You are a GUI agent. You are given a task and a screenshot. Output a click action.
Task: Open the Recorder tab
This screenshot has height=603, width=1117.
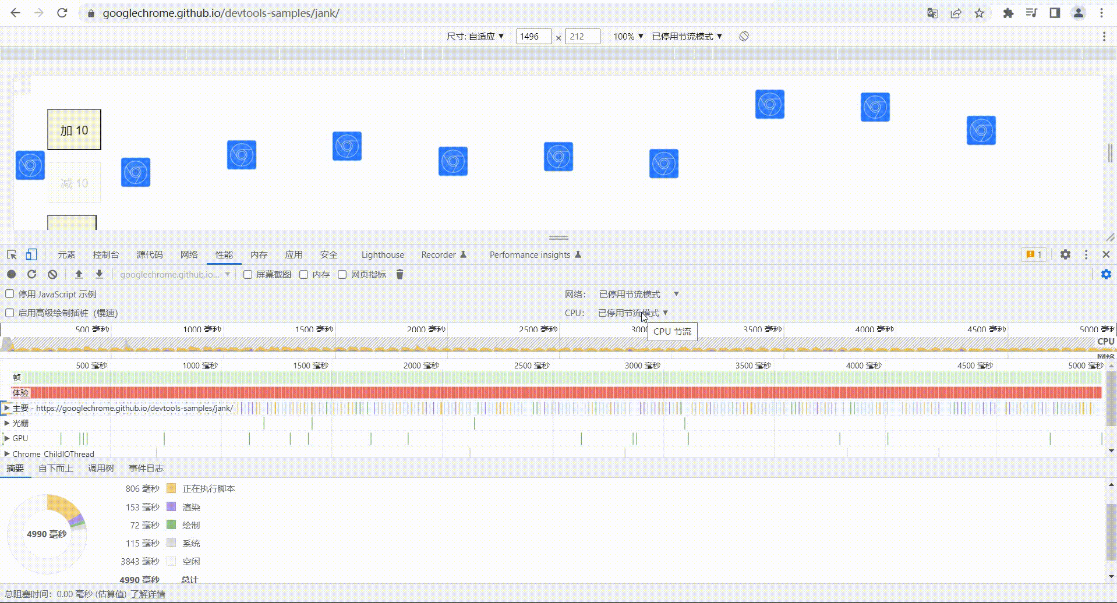click(444, 254)
